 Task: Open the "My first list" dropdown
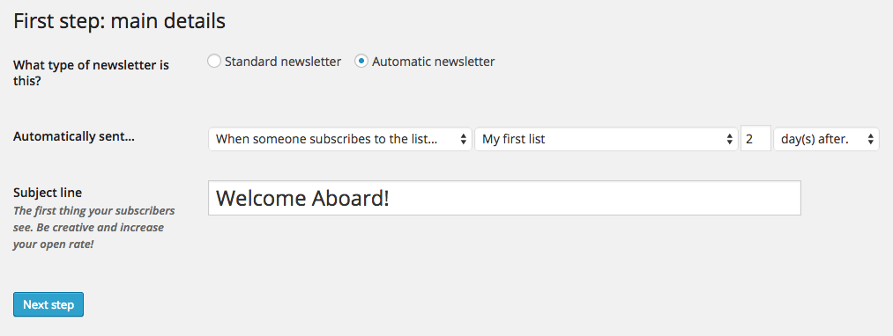[606, 139]
